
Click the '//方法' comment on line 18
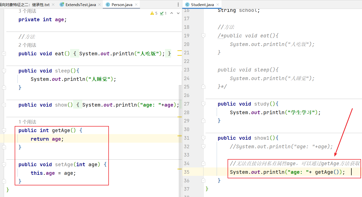coord(226,27)
